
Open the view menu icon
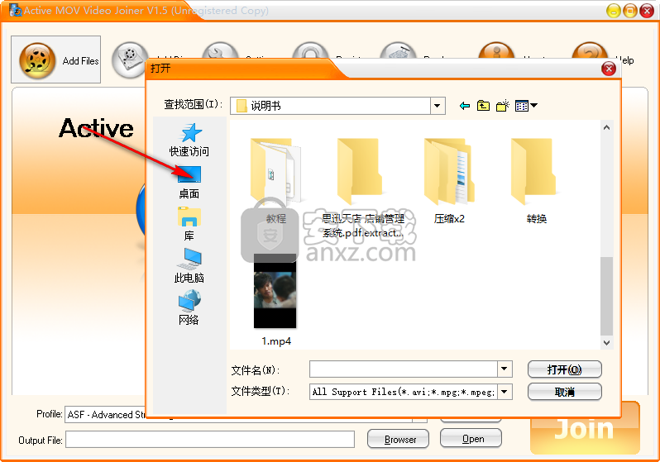point(526,106)
